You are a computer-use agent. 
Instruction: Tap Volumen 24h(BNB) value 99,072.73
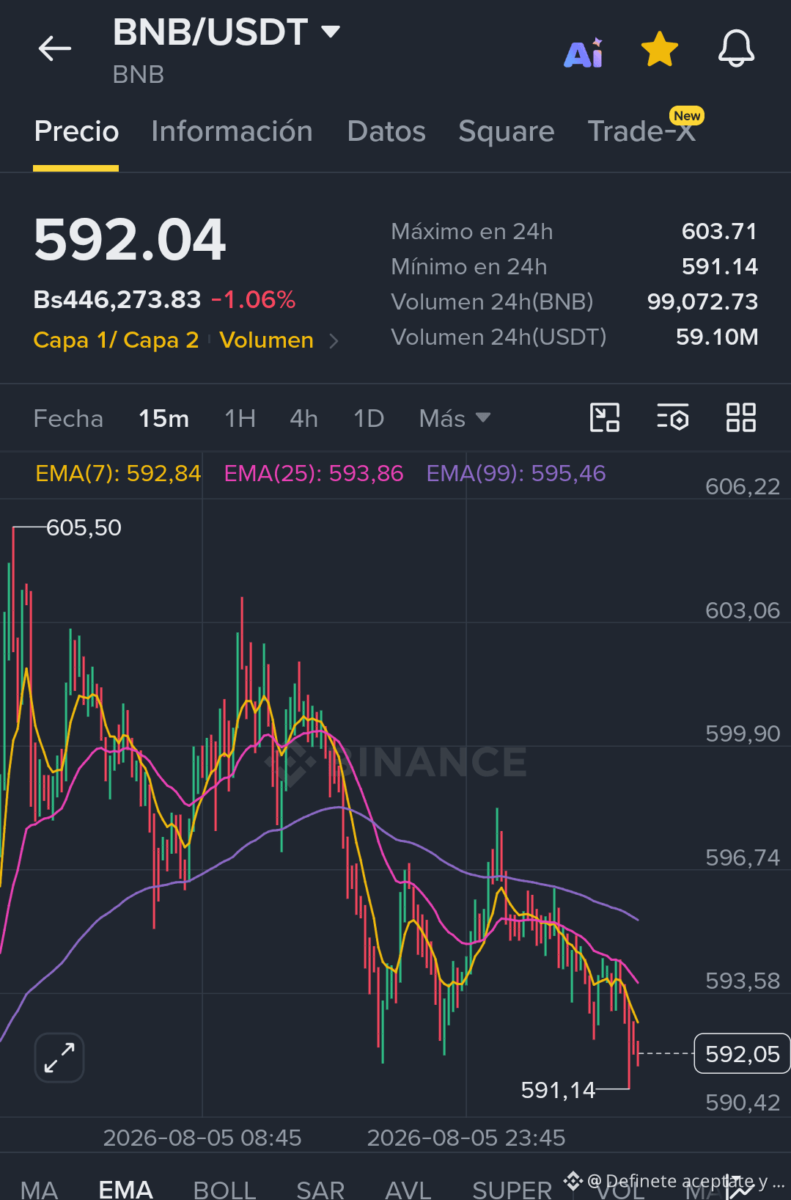click(x=702, y=302)
